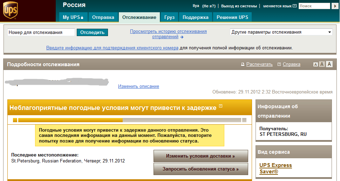Open the My UPS tab
Screen dimensions: 340x181
pyautogui.click(x=73, y=17)
